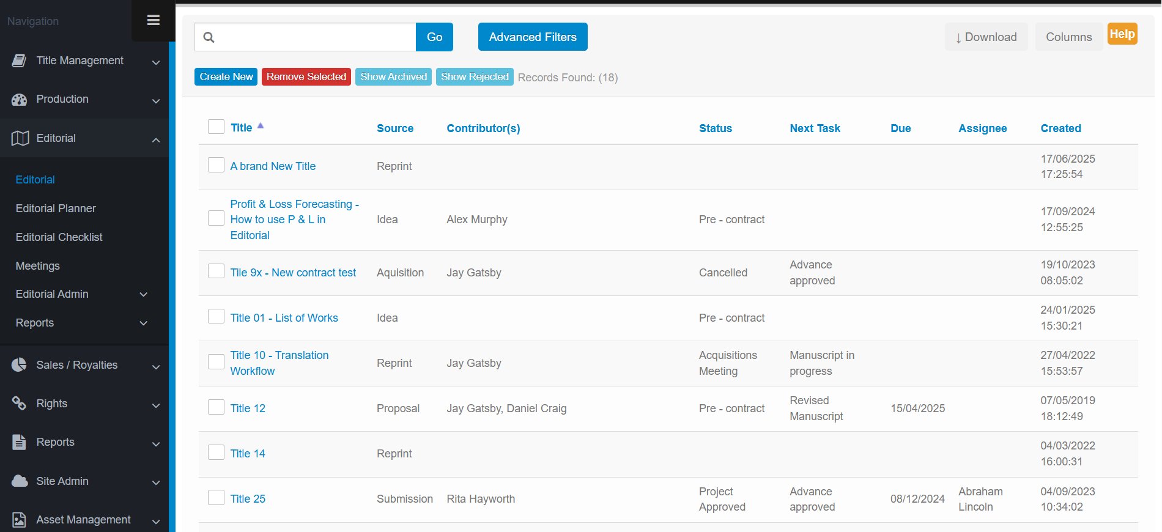This screenshot has height=532, width=1162.
Task: Expand the Production menu chevron
Action: click(x=156, y=100)
